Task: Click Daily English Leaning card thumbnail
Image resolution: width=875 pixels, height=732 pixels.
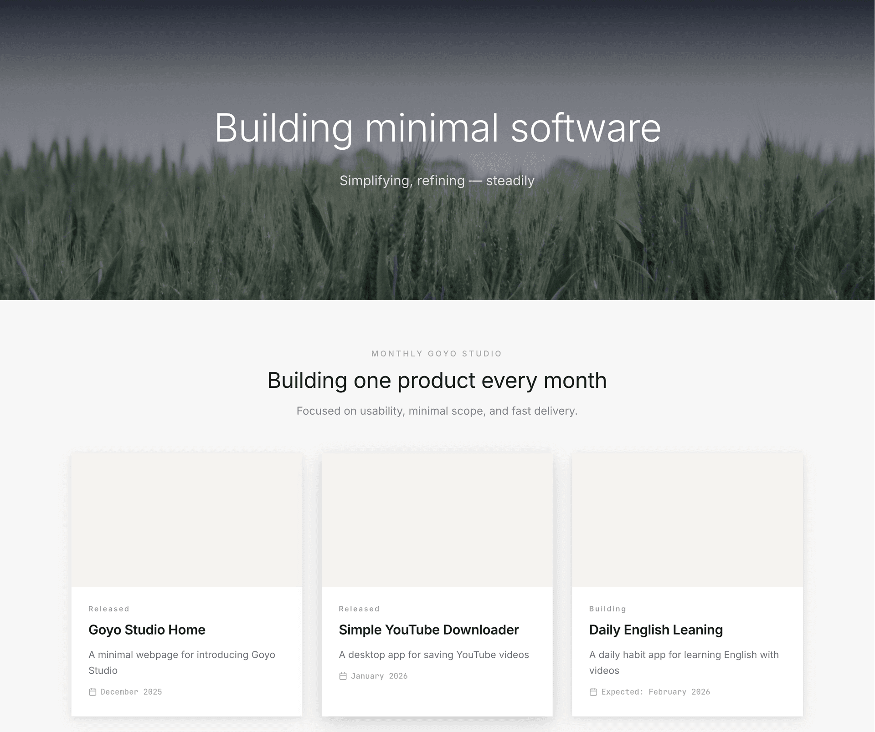Action: [687, 520]
